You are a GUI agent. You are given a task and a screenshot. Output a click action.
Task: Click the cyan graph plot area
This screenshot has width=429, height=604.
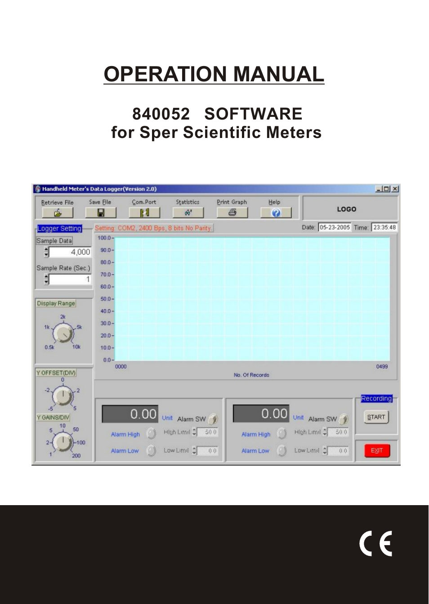[252, 299]
